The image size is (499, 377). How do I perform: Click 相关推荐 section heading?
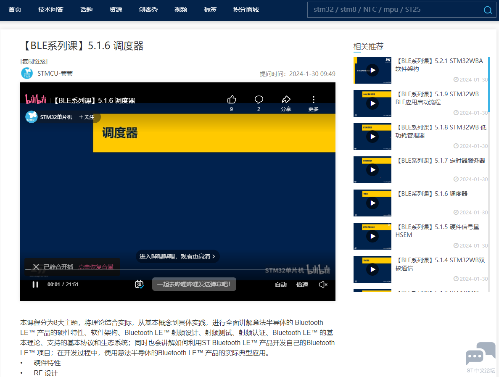click(x=368, y=47)
